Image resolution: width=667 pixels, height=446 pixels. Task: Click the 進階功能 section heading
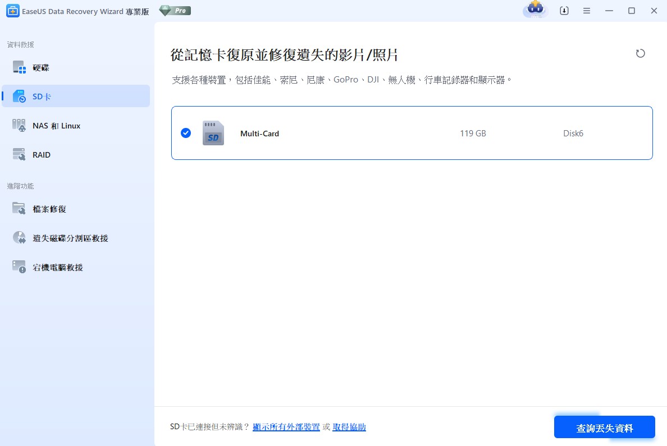20,186
